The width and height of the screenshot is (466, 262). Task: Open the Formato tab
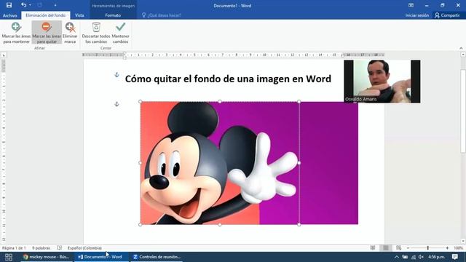coord(113,15)
